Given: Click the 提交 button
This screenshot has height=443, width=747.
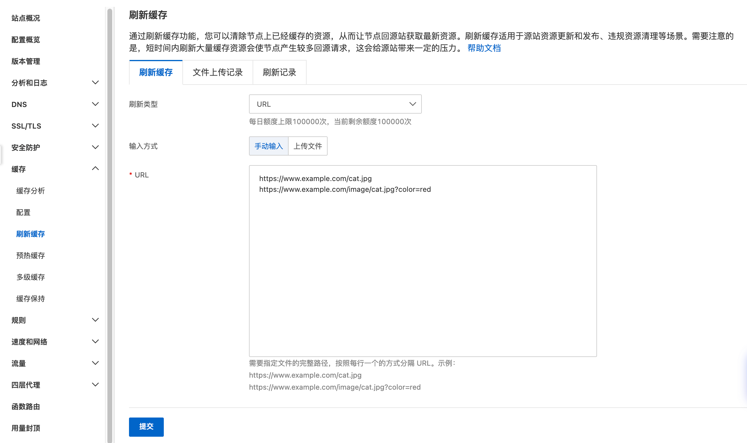Looking at the screenshot, I should pyautogui.click(x=146, y=427).
